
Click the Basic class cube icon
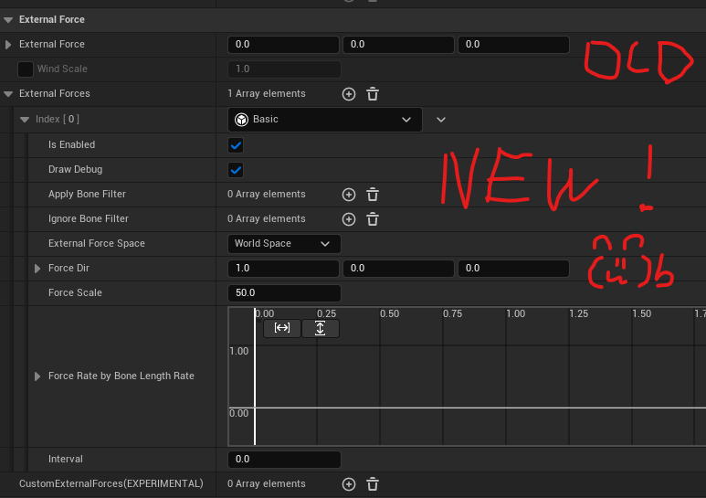click(242, 120)
